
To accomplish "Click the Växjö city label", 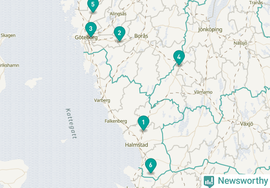I will 246,124.
